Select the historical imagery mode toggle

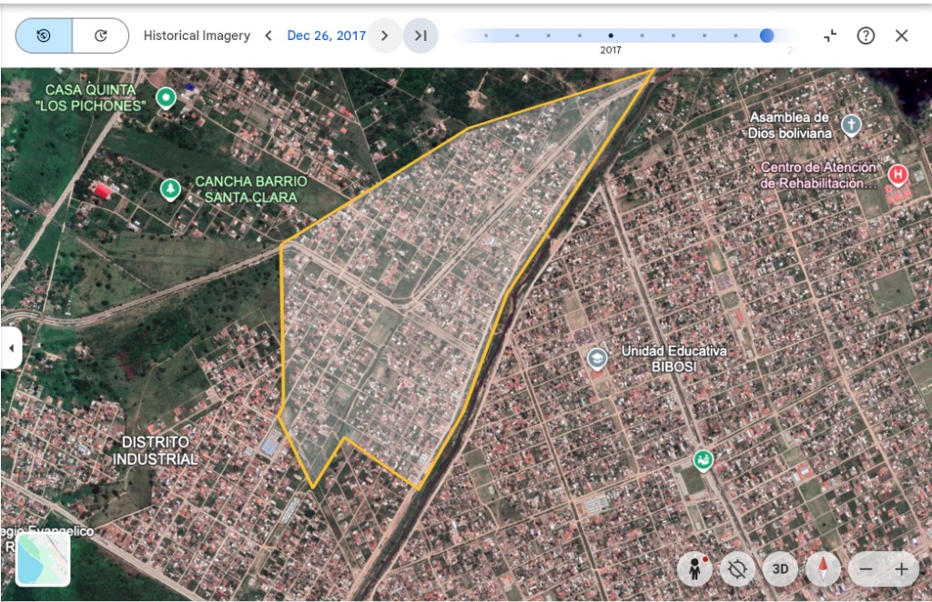pyautogui.click(x=44, y=35)
